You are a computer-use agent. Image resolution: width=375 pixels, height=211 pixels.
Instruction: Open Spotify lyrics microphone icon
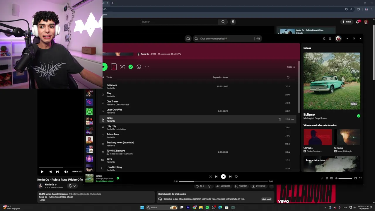point(322,178)
